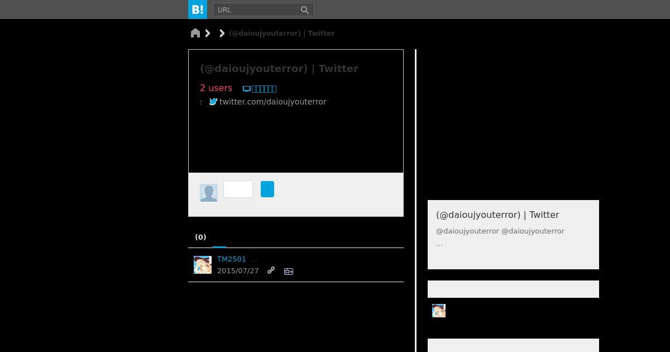
Task: Open sidebar '(@daioujyouterror) | Twitter' card title
Action: point(497,215)
